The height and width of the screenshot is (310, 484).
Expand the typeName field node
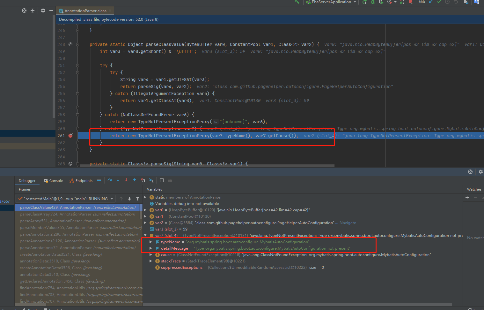(151, 242)
